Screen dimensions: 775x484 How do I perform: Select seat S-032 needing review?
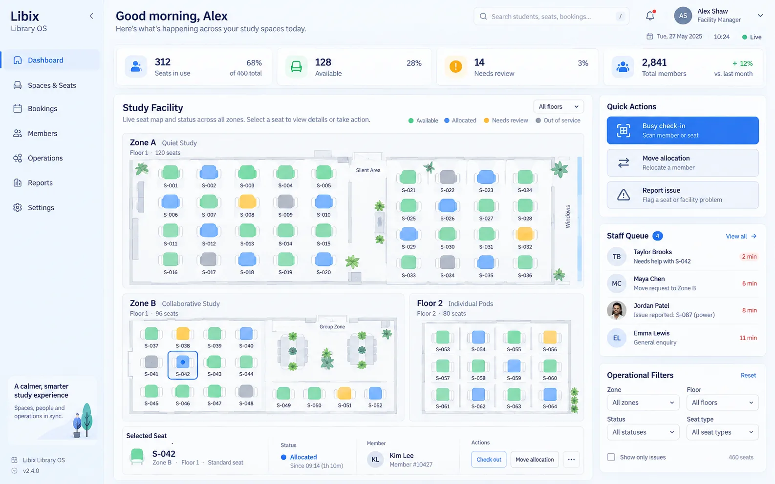point(525,234)
